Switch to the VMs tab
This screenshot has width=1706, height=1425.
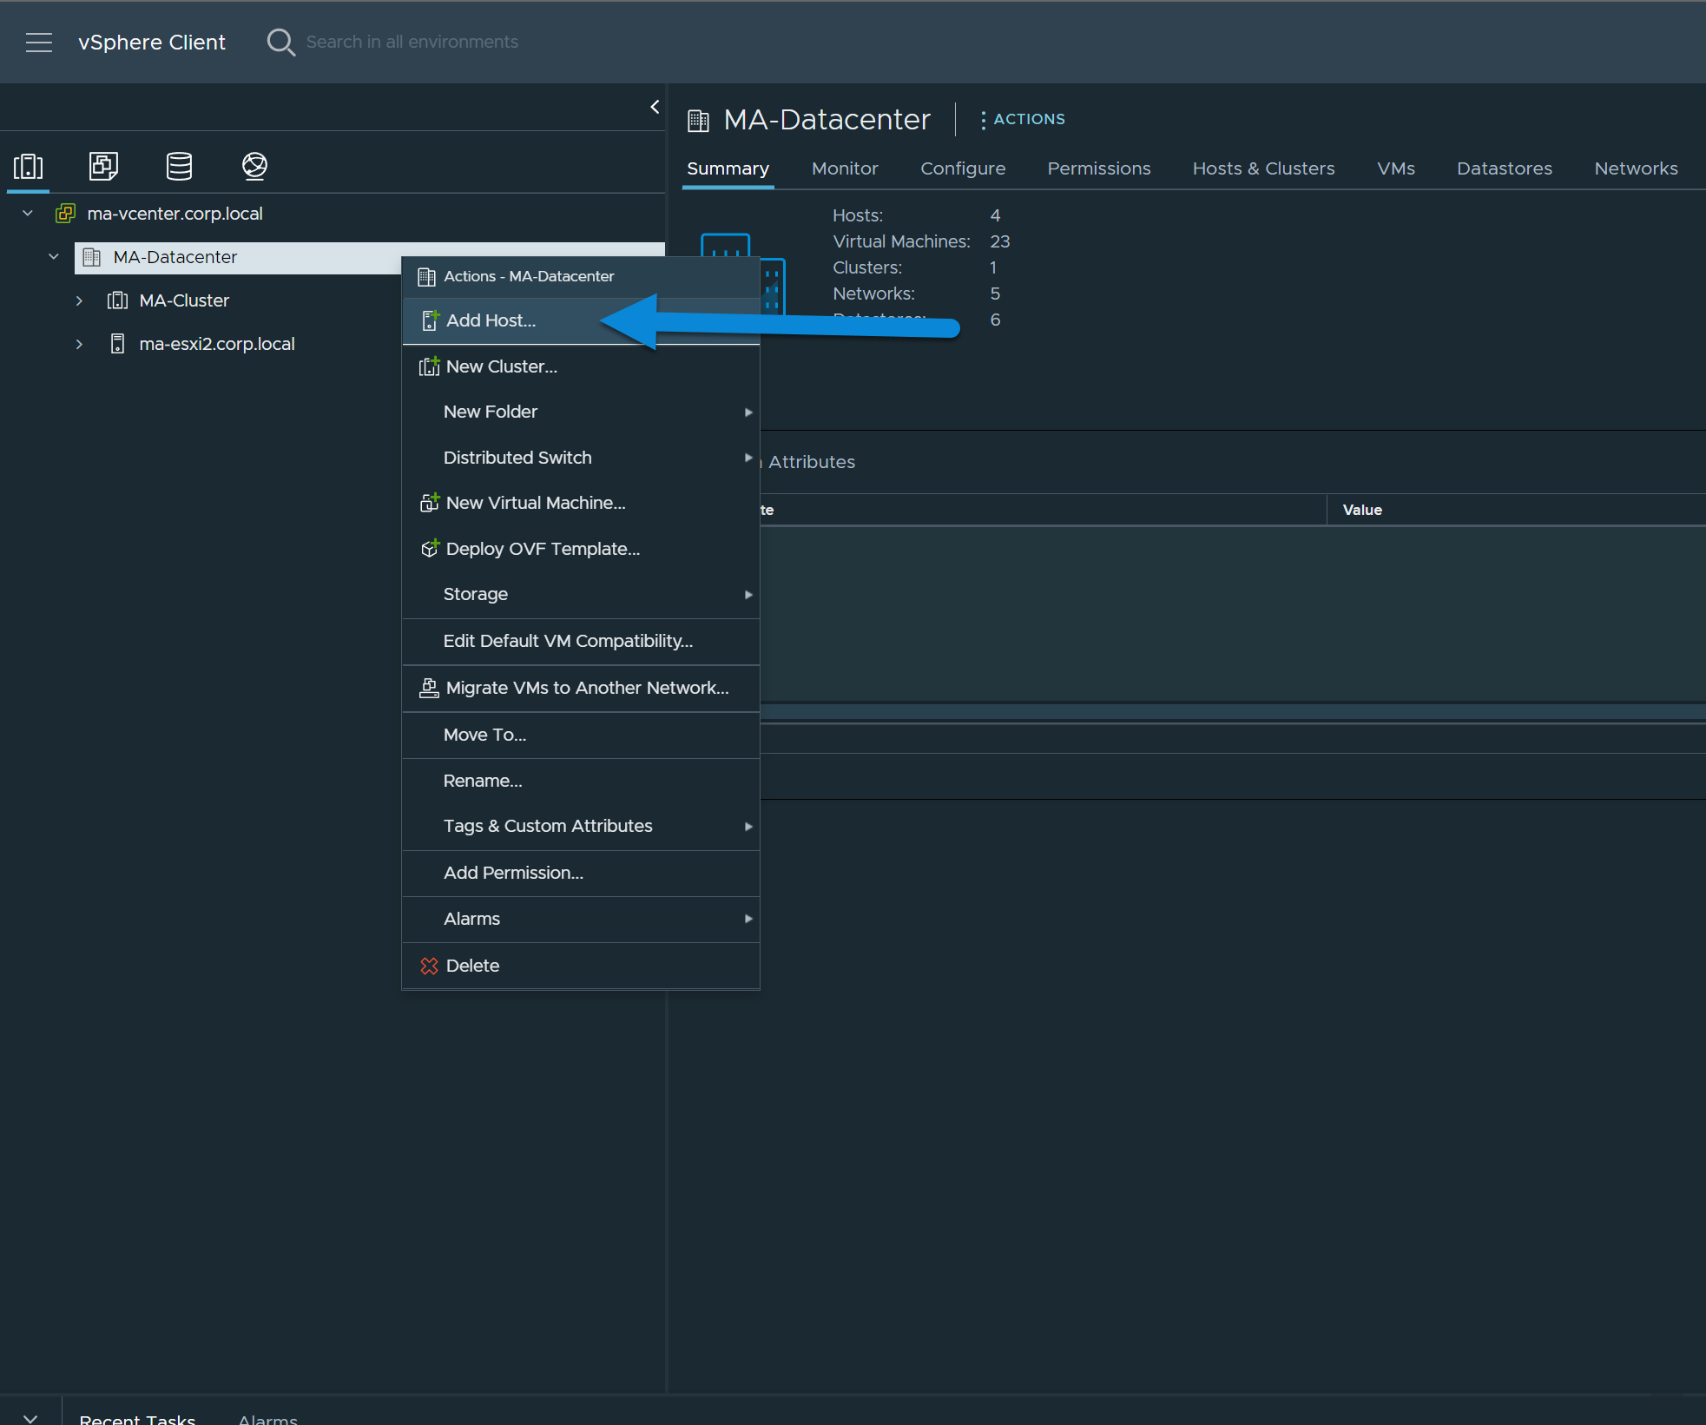click(1396, 168)
